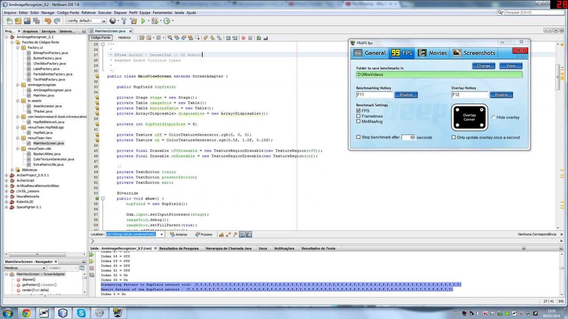Click the Undo arrow in main toolbar
This screenshot has width=568, height=319.
coord(47,21)
